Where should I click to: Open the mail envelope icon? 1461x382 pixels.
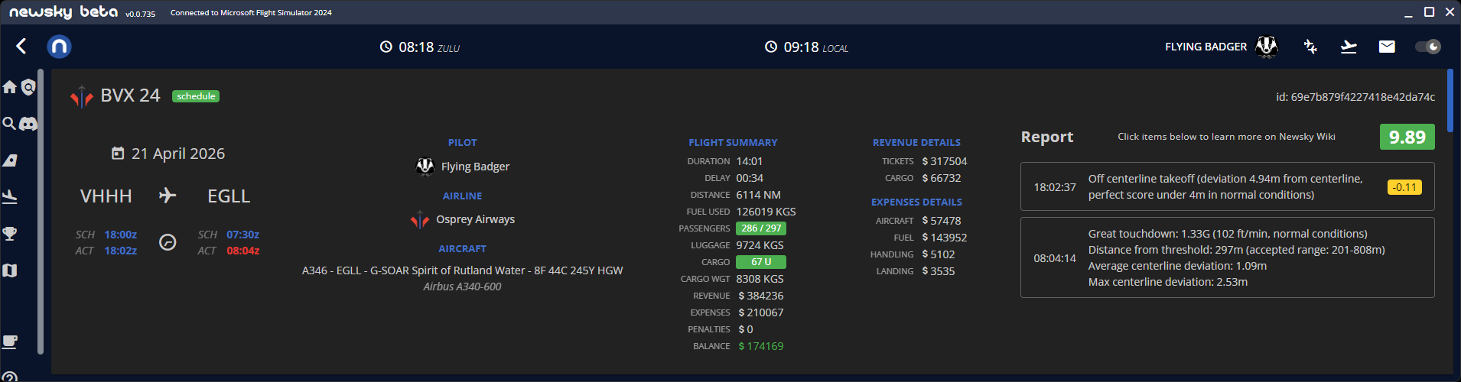point(1387,47)
